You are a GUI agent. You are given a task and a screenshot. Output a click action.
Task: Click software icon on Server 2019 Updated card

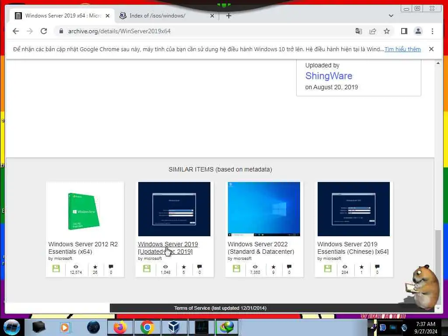pos(147,269)
